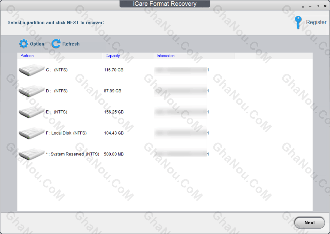
Task: Select the 'C : (NTFS)' partition label
Action: coord(57,70)
